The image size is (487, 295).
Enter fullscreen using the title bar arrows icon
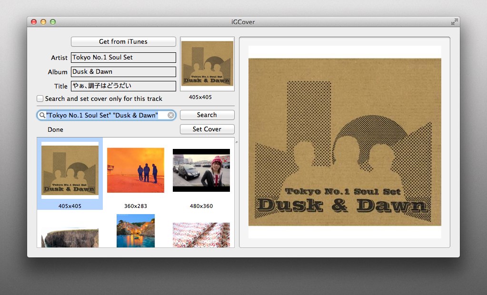pos(454,22)
